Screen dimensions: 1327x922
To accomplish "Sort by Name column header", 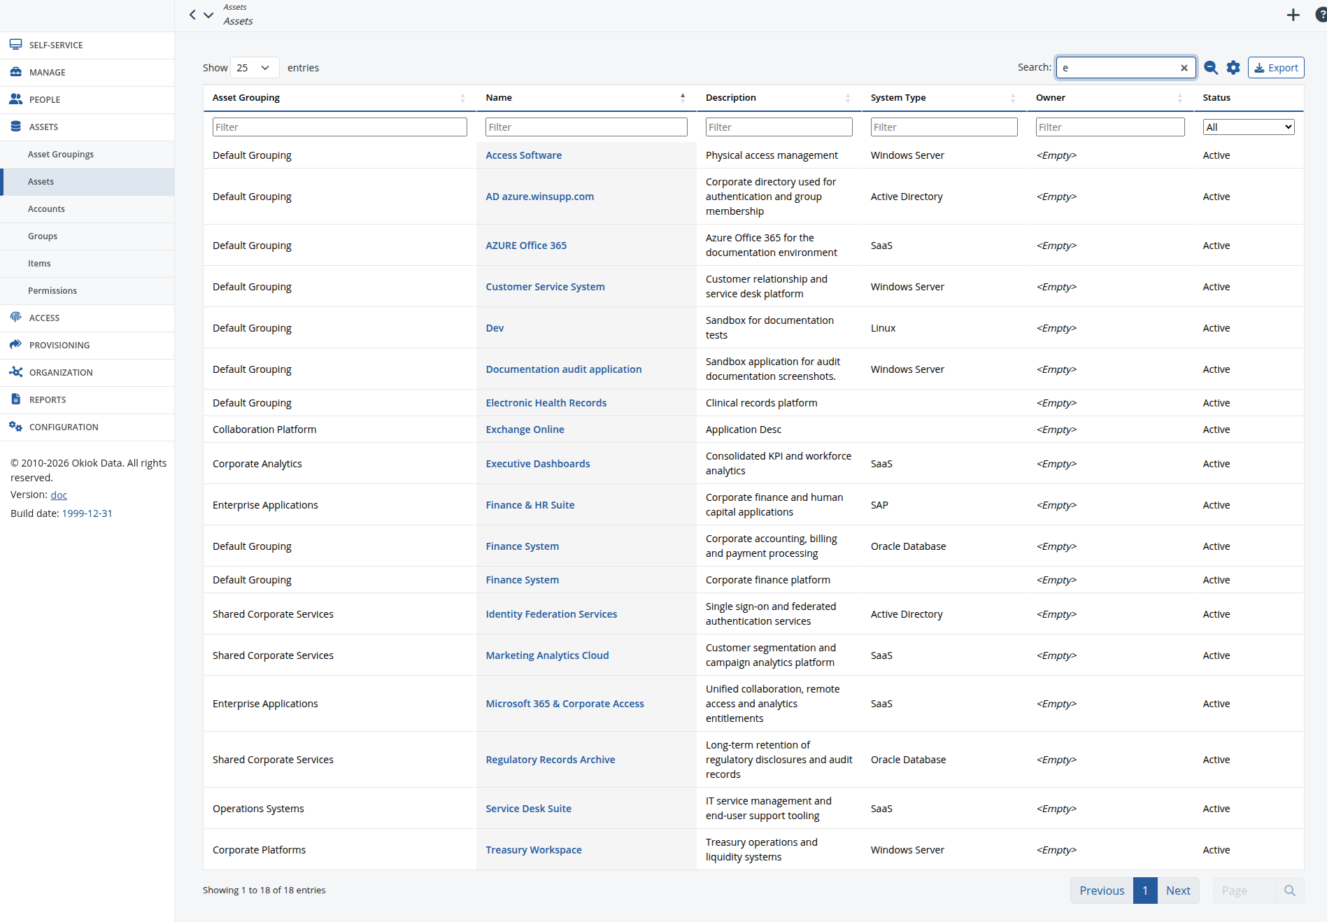I will coord(586,98).
